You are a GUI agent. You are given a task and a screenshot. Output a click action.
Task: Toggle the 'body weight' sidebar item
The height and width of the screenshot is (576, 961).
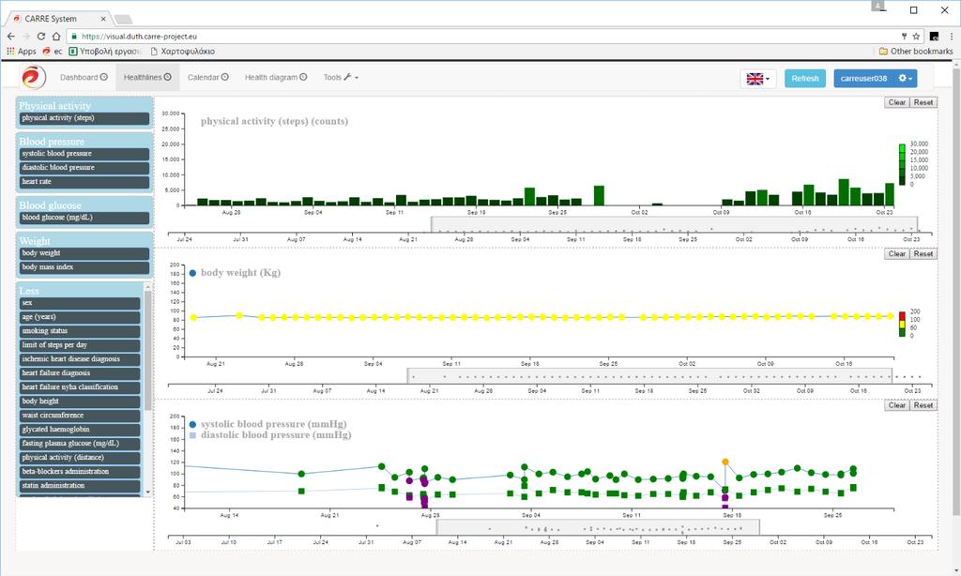tap(84, 253)
